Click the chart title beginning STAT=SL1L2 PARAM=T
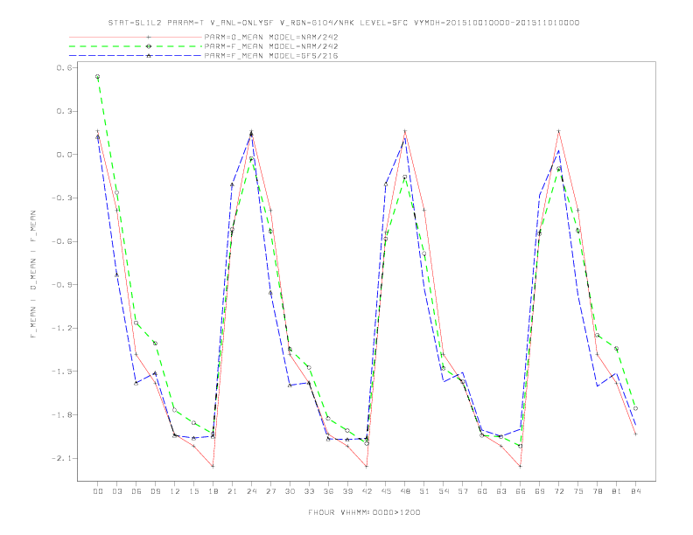The image size is (693, 535). [343, 23]
